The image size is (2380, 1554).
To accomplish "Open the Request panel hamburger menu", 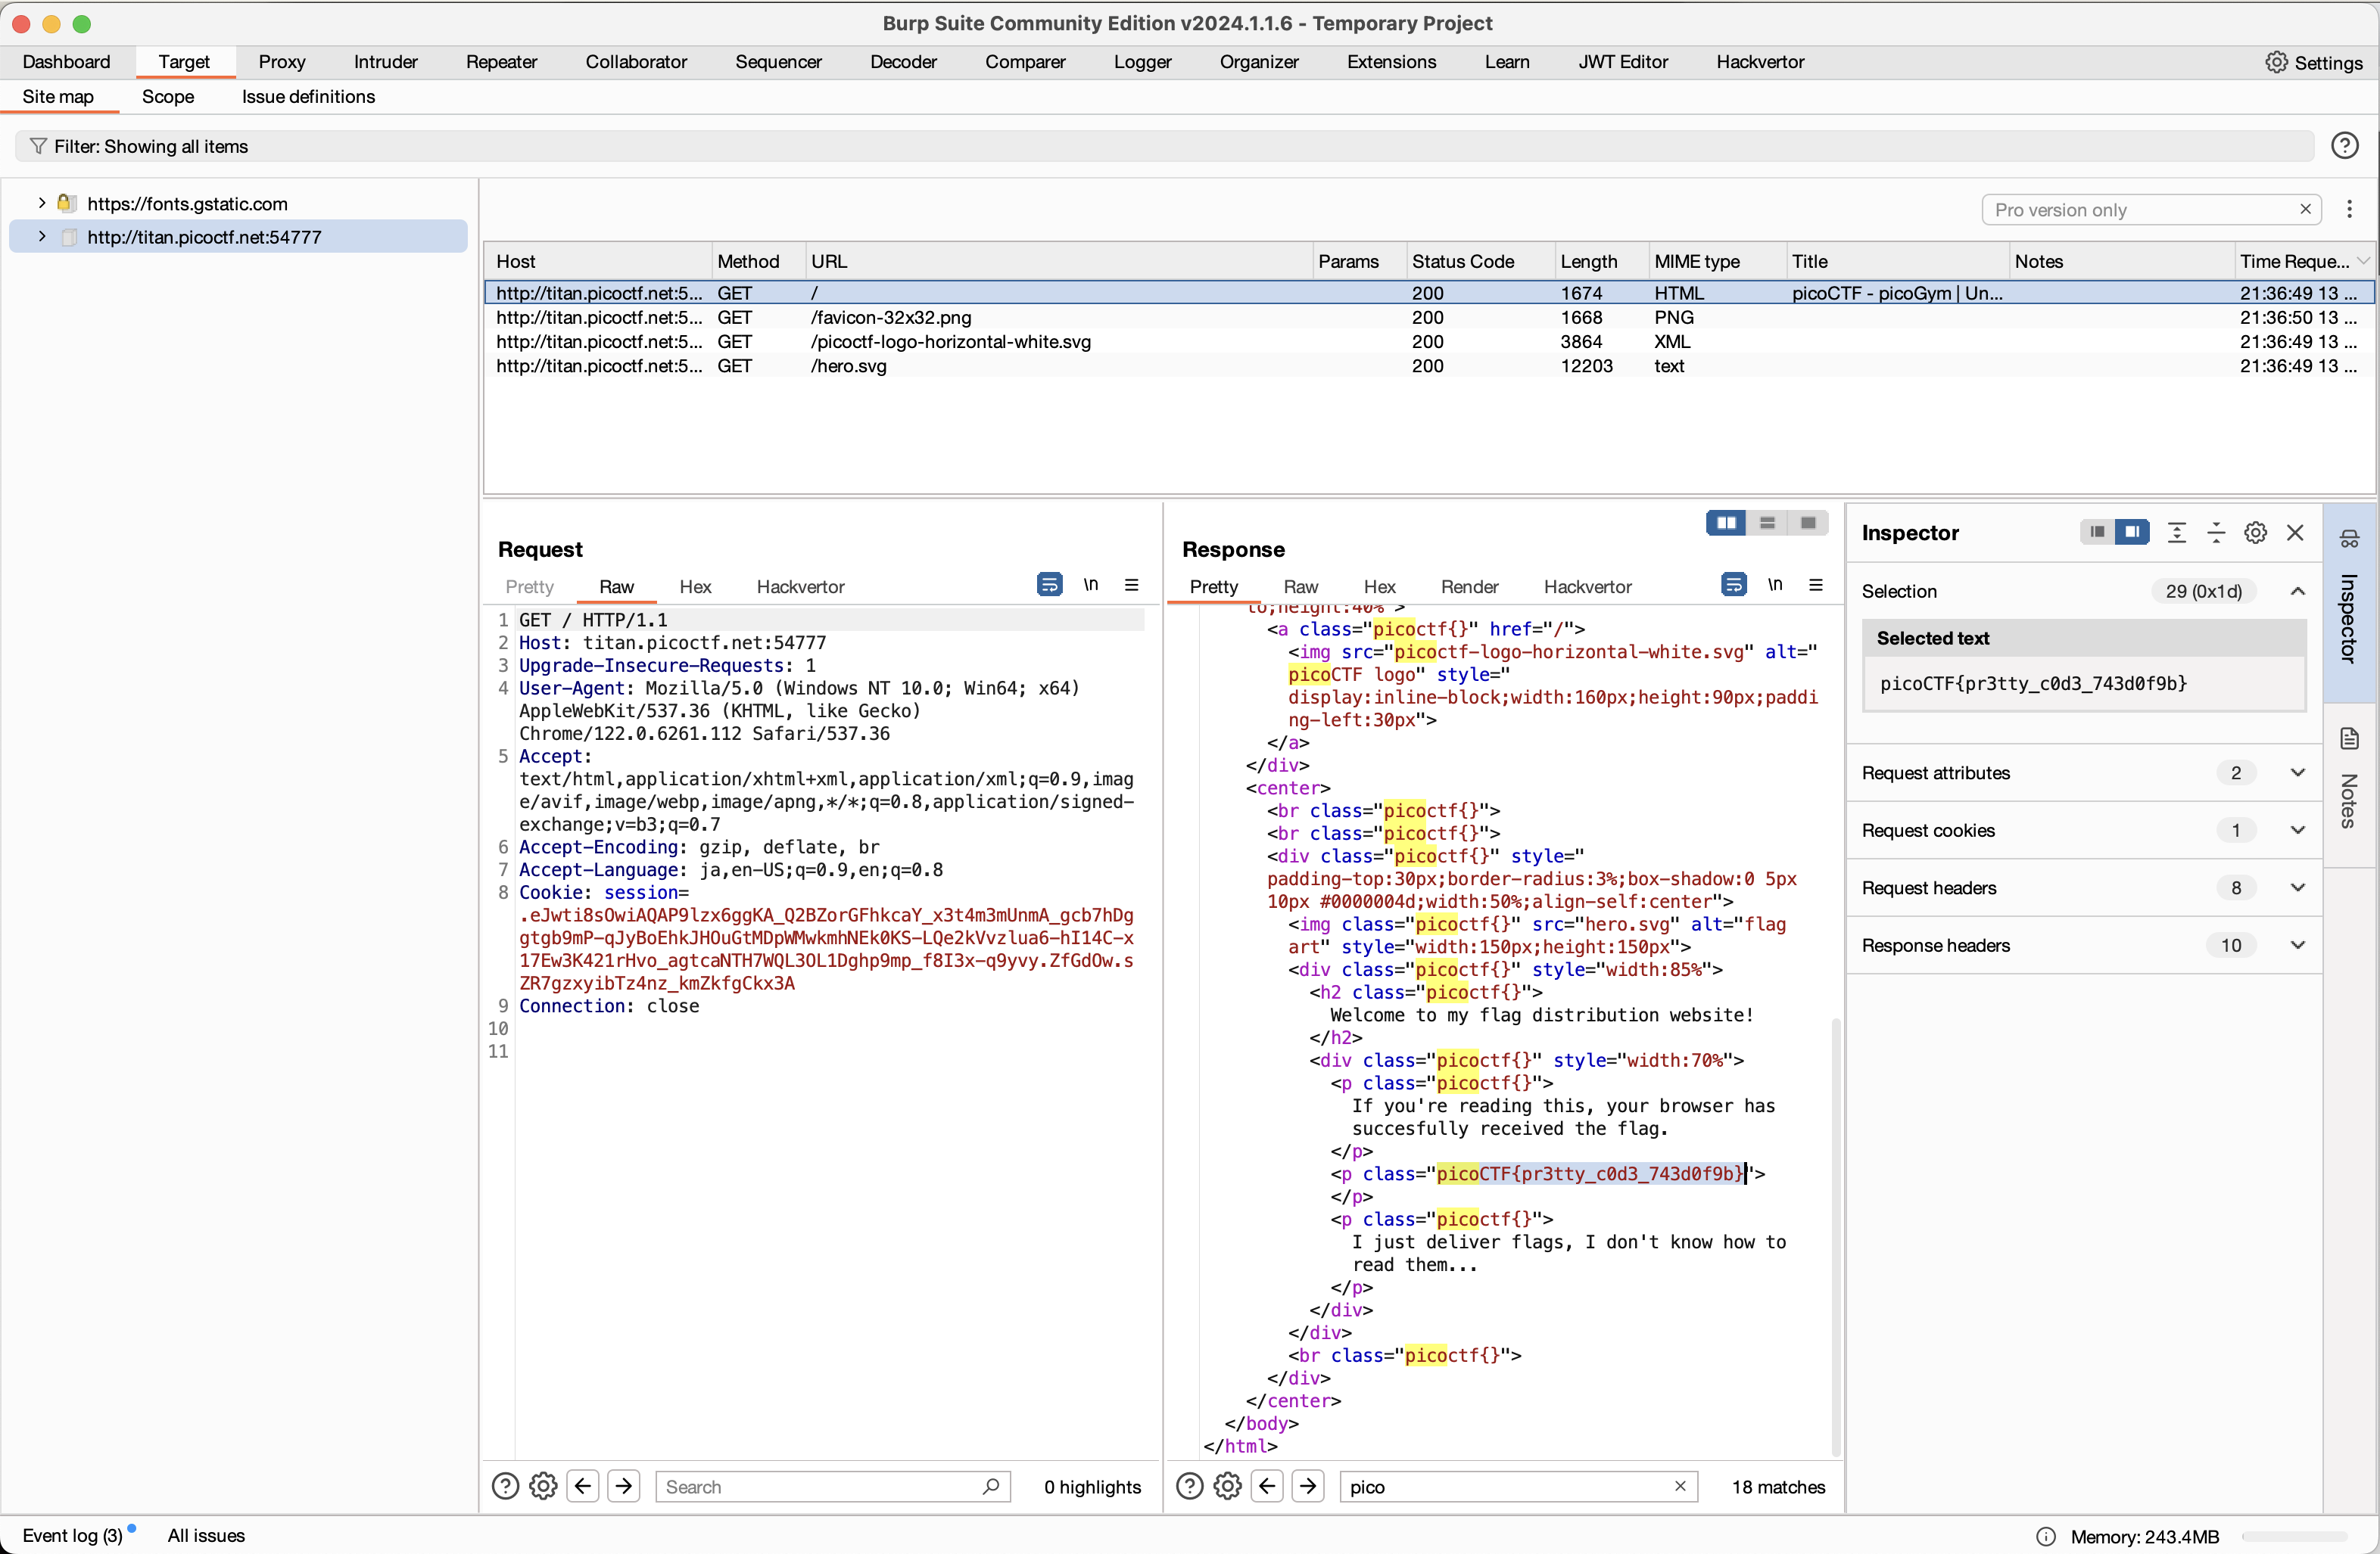I will [x=1131, y=586].
